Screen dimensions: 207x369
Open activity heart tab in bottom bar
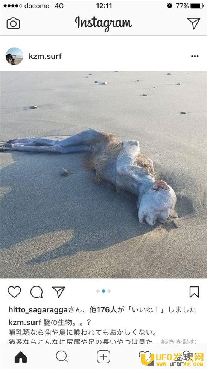point(145,355)
